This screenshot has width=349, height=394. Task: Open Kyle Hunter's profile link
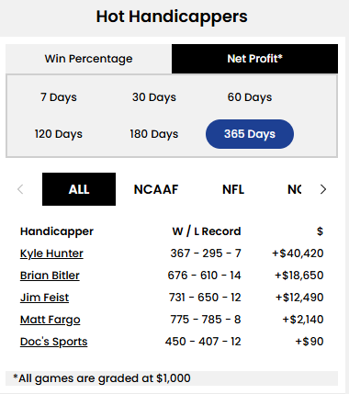point(51,253)
